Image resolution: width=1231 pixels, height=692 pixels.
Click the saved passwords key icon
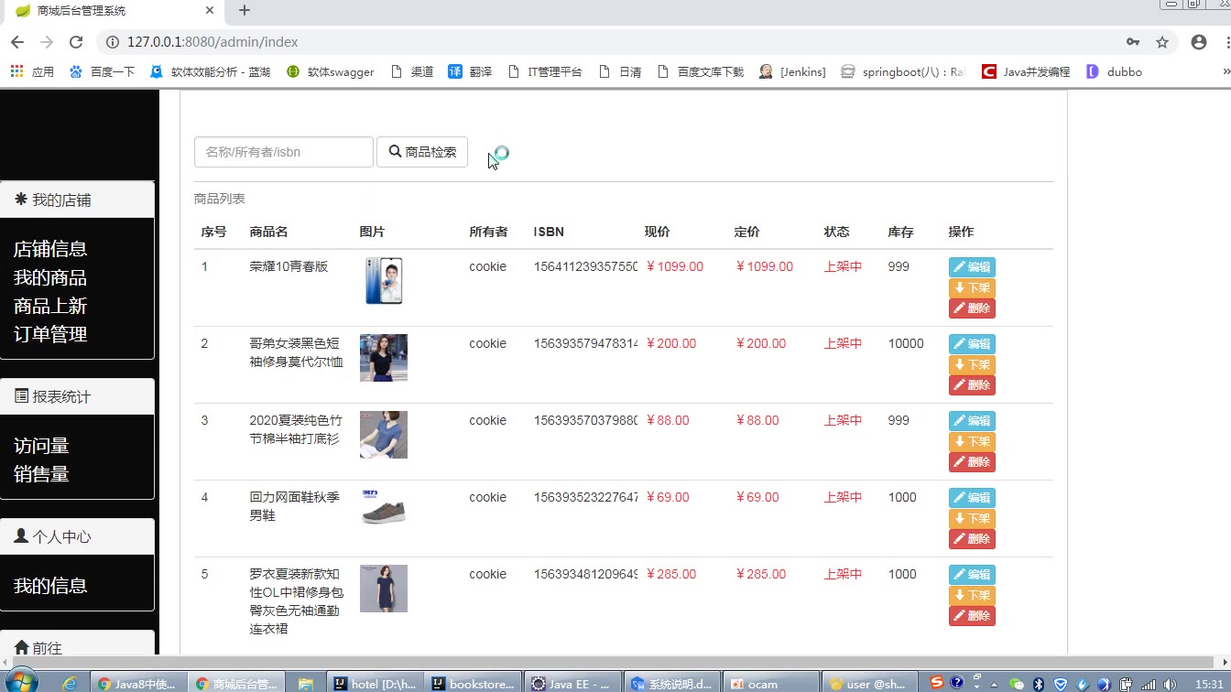[1133, 42]
